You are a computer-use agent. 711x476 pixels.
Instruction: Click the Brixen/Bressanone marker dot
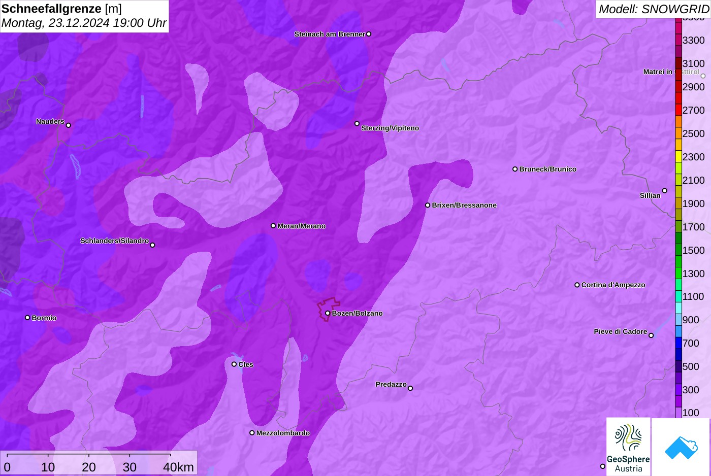pos(428,205)
